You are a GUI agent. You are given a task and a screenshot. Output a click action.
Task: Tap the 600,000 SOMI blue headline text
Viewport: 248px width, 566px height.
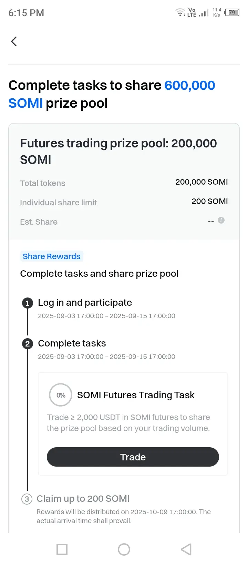pos(112,94)
